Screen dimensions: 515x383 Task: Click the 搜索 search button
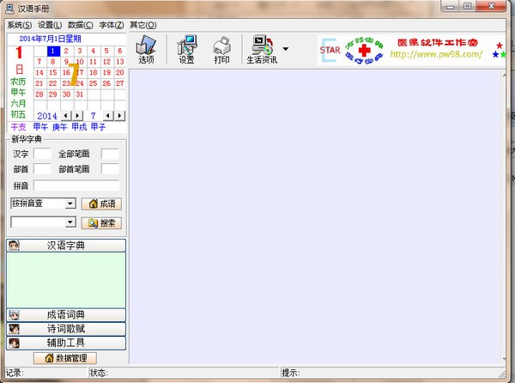[101, 223]
